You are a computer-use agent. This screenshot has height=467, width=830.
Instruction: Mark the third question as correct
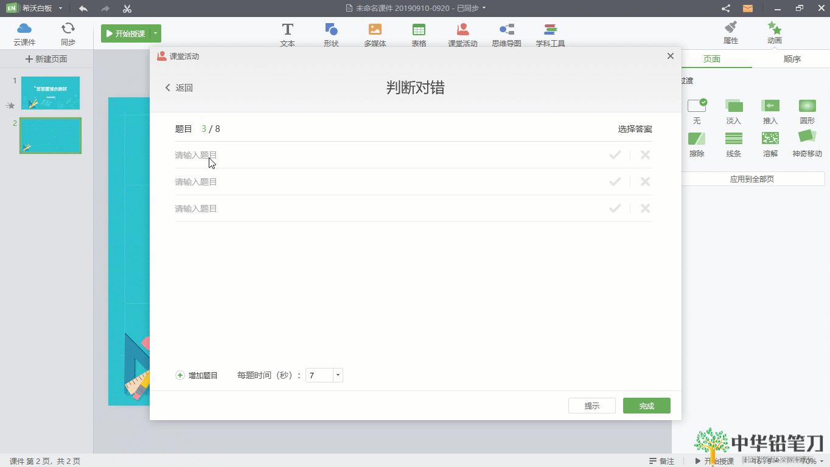(x=615, y=208)
